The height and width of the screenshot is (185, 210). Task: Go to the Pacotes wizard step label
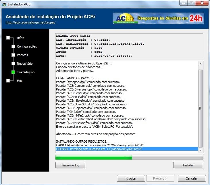click(22, 55)
